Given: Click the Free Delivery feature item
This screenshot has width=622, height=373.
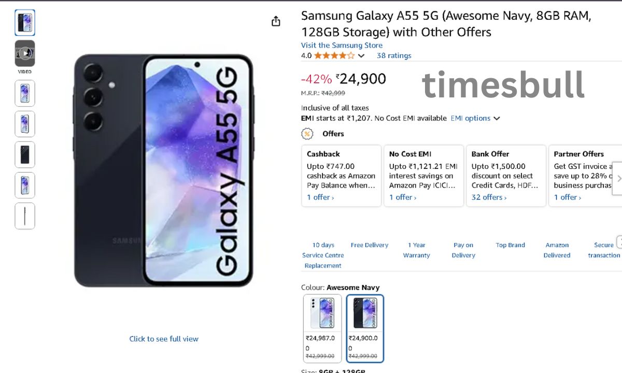Looking at the screenshot, I should click(x=370, y=245).
